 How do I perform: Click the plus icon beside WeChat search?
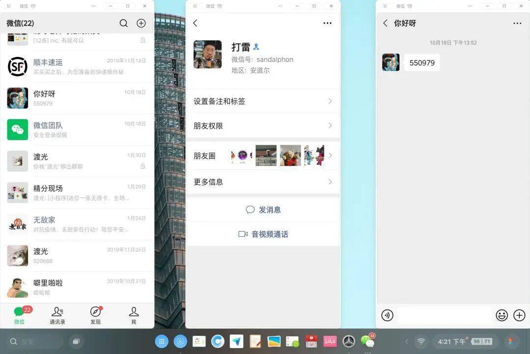pos(141,23)
